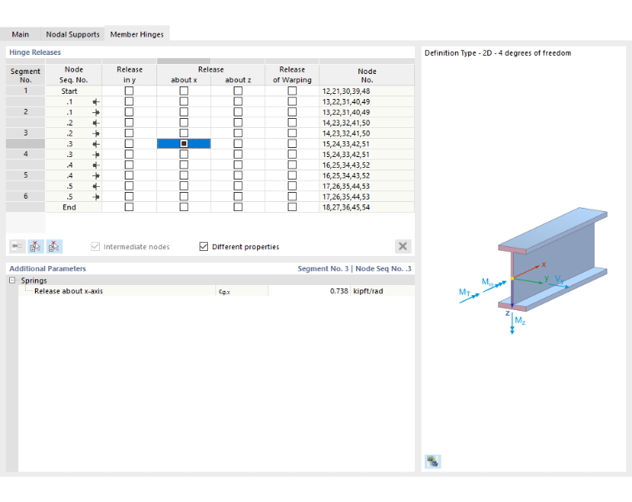Open the Nodal Supports tab
Viewport: 632px width, 502px height.
(x=72, y=34)
